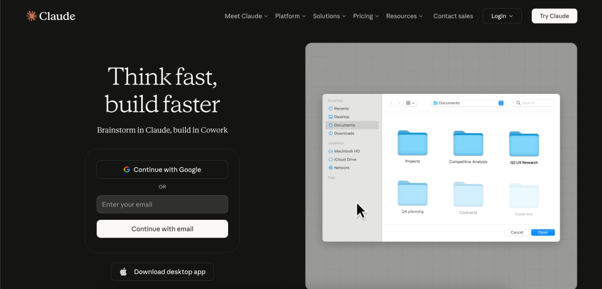Screen dimensions: 602x289
Task: Click the Try Claude button
Action: [x=554, y=16]
